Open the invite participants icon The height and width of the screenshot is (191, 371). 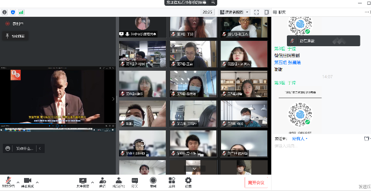102,182
